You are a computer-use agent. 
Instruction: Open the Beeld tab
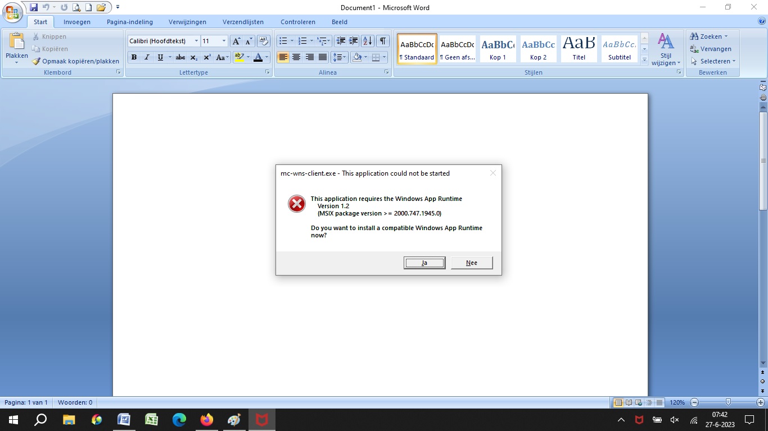pos(340,22)
